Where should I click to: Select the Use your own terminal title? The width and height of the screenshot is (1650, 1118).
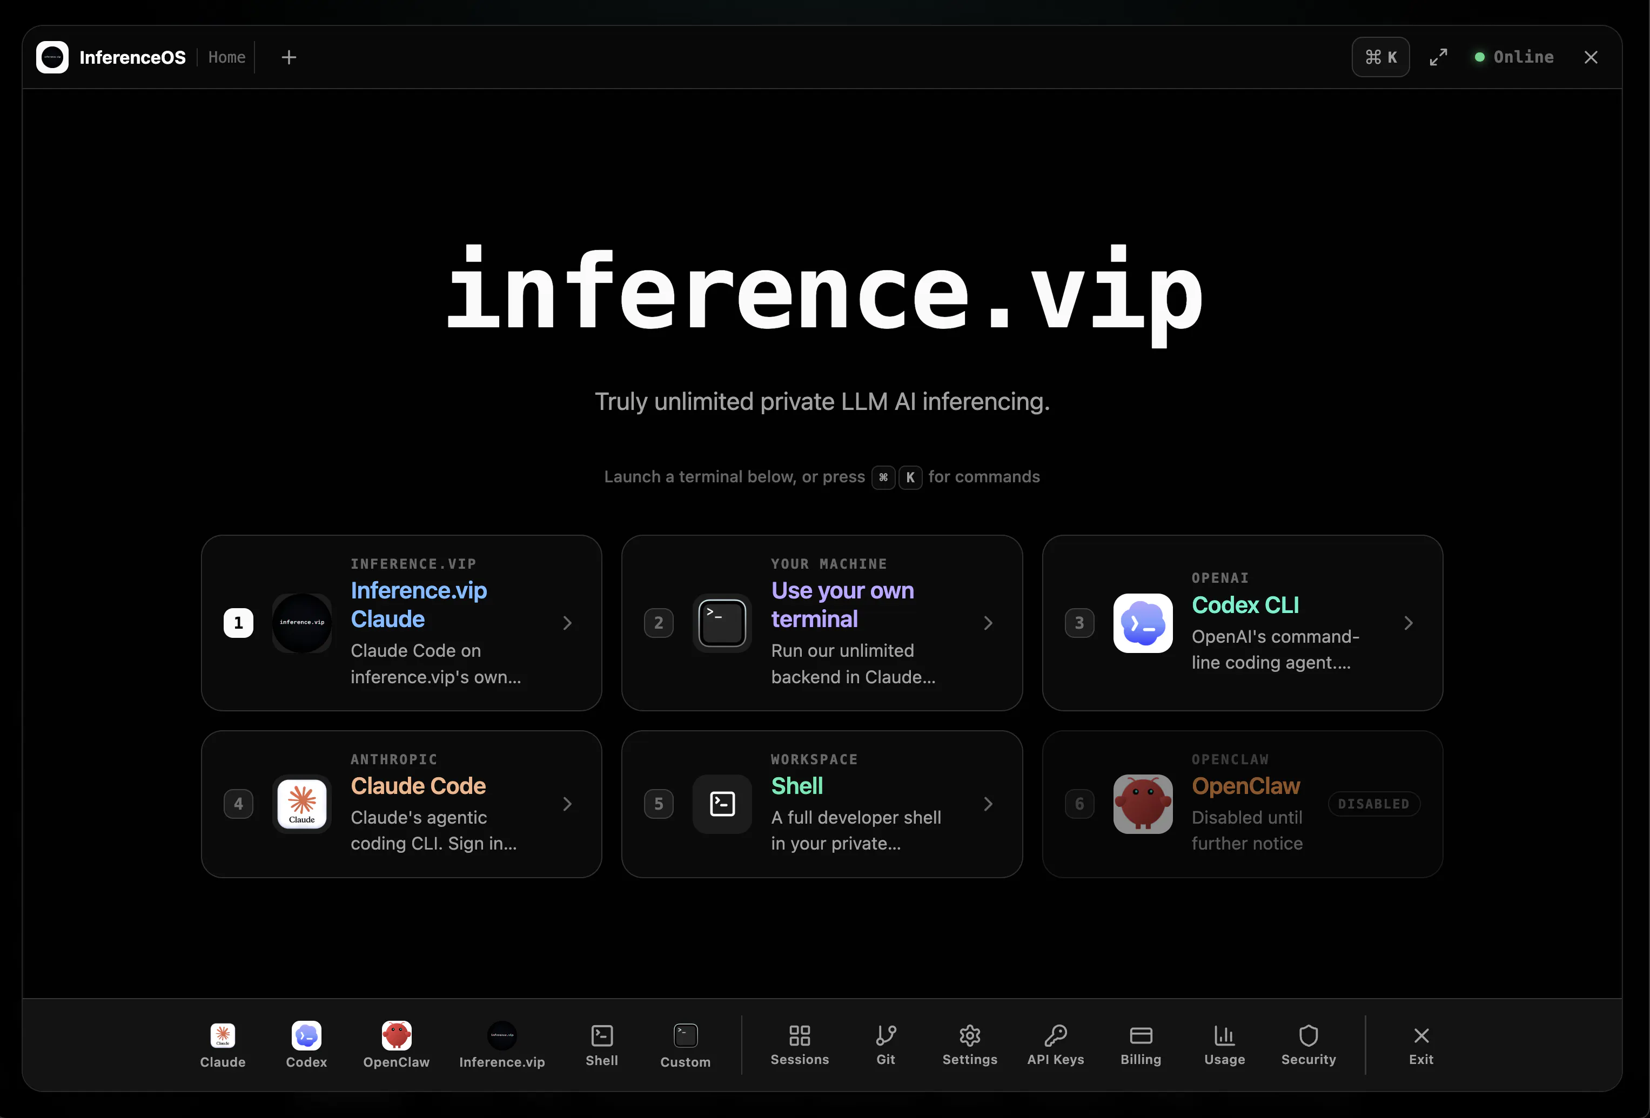(842, 605)
